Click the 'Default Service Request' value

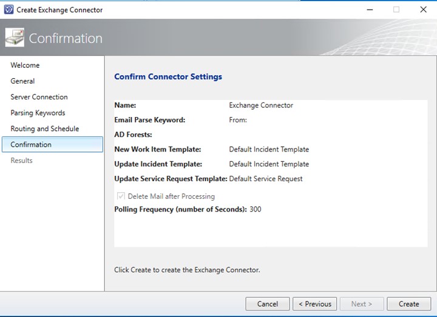pyautogui.click(x=266, y=179)
